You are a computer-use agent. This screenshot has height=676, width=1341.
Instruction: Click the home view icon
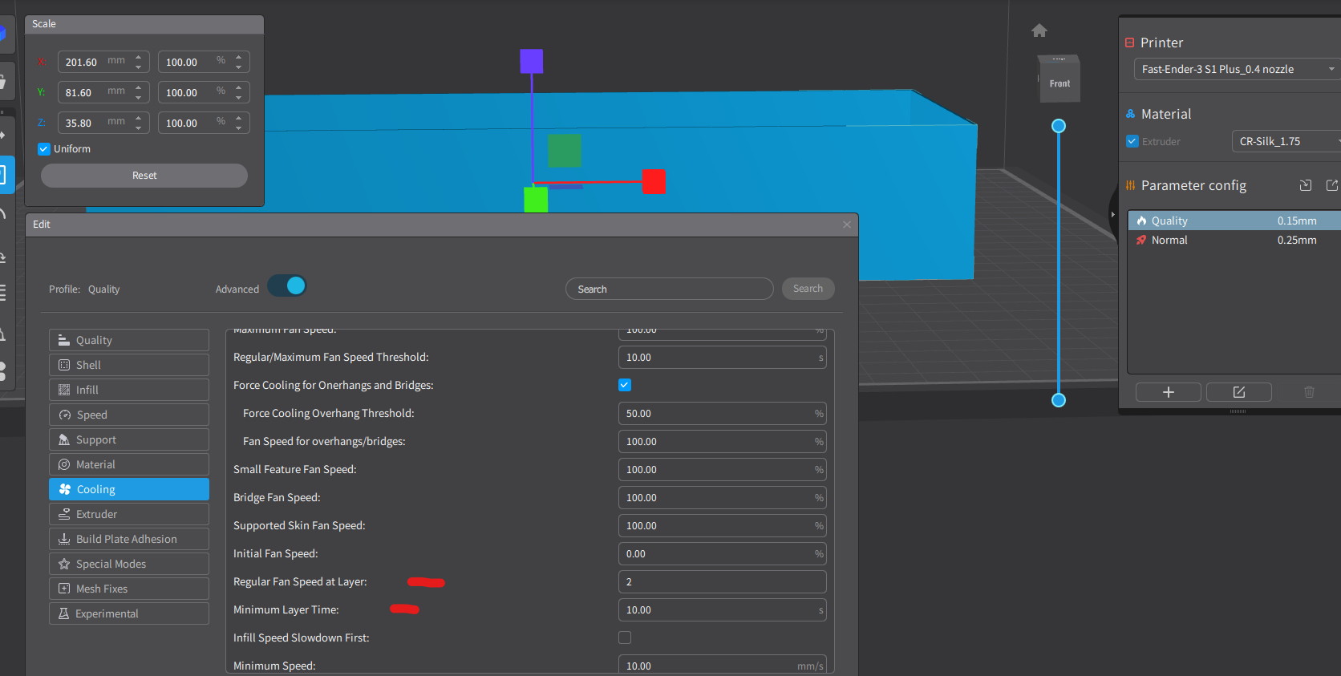tap(1039, 30)
